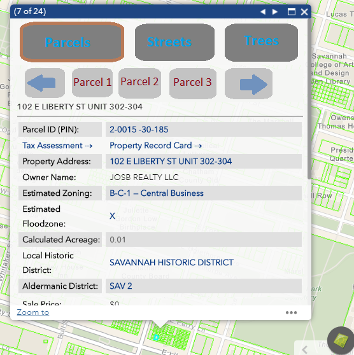The width and height of the screenshot is (354, 355).
Task: Switch to the Trees tab
Action: pyautogui.click(x=261, y=42)
